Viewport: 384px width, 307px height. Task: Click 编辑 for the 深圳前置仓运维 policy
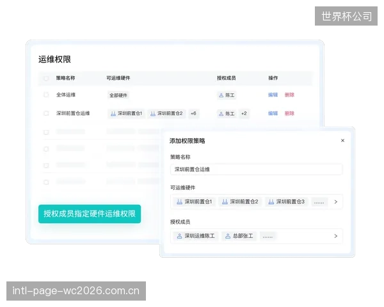pos(273,113)
